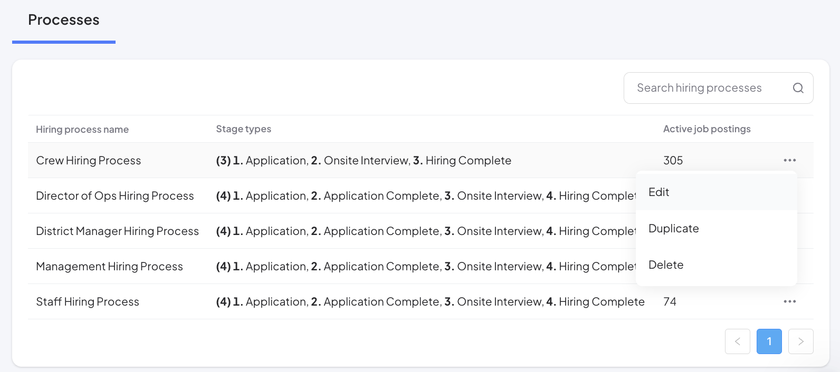Click the stage types text for Staff Hiring Process
This screenshot has height=372, width=840.
click(x=430, y=302)
